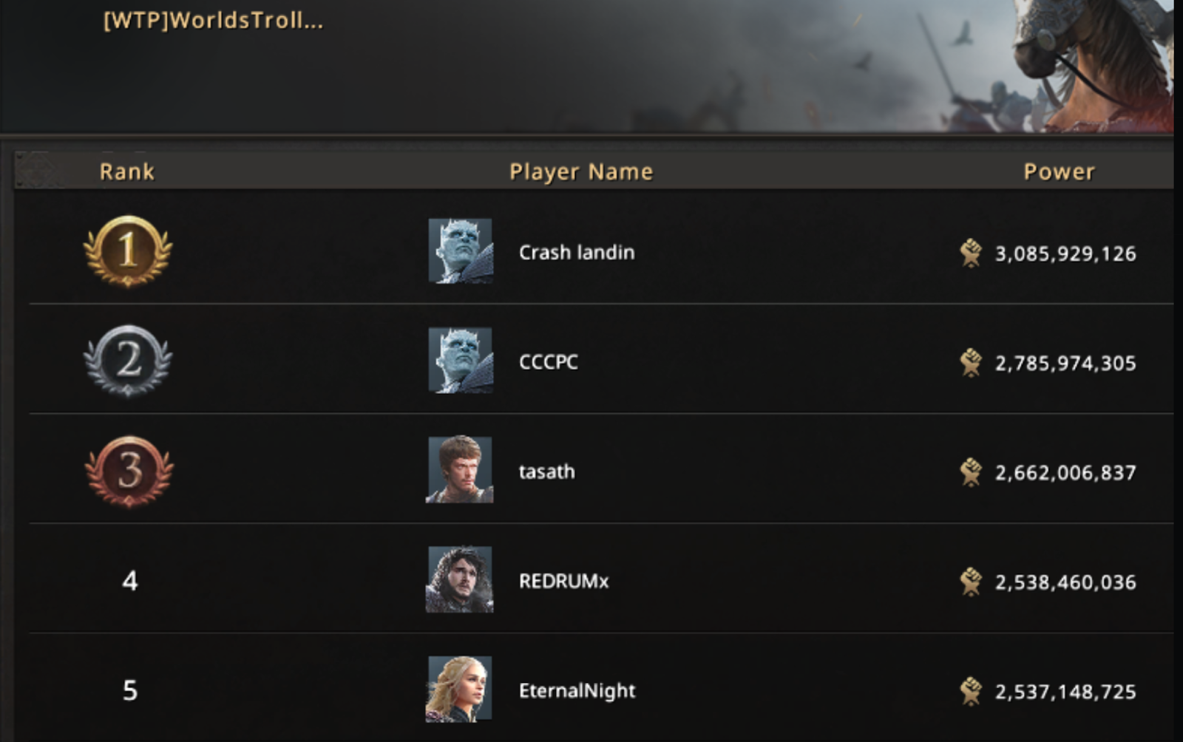Viewport: 1183px width, 742px height.
Task: Open tasath's avatar portrait
Action: pos(459,469)
